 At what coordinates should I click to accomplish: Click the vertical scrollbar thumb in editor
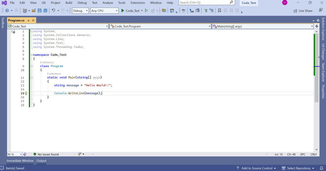[317, 68]
